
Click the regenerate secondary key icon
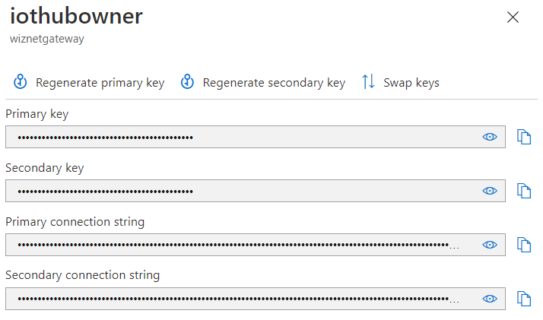187,82
